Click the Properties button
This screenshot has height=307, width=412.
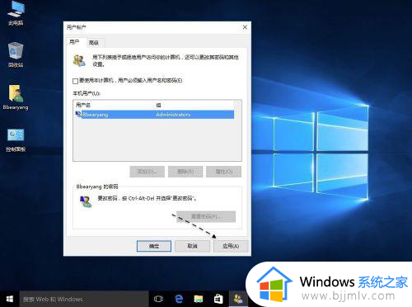tap(223, 172)
